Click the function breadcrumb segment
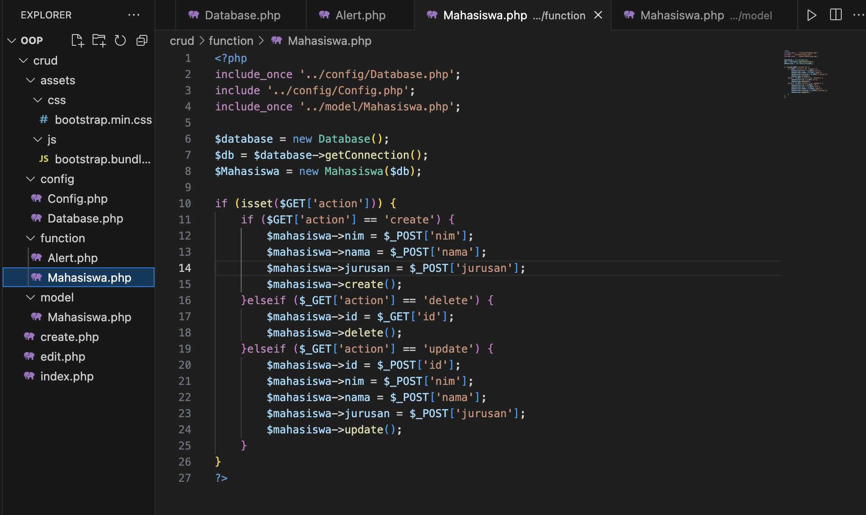The height and width of the screenshot is (515, 866). [231, 41]
